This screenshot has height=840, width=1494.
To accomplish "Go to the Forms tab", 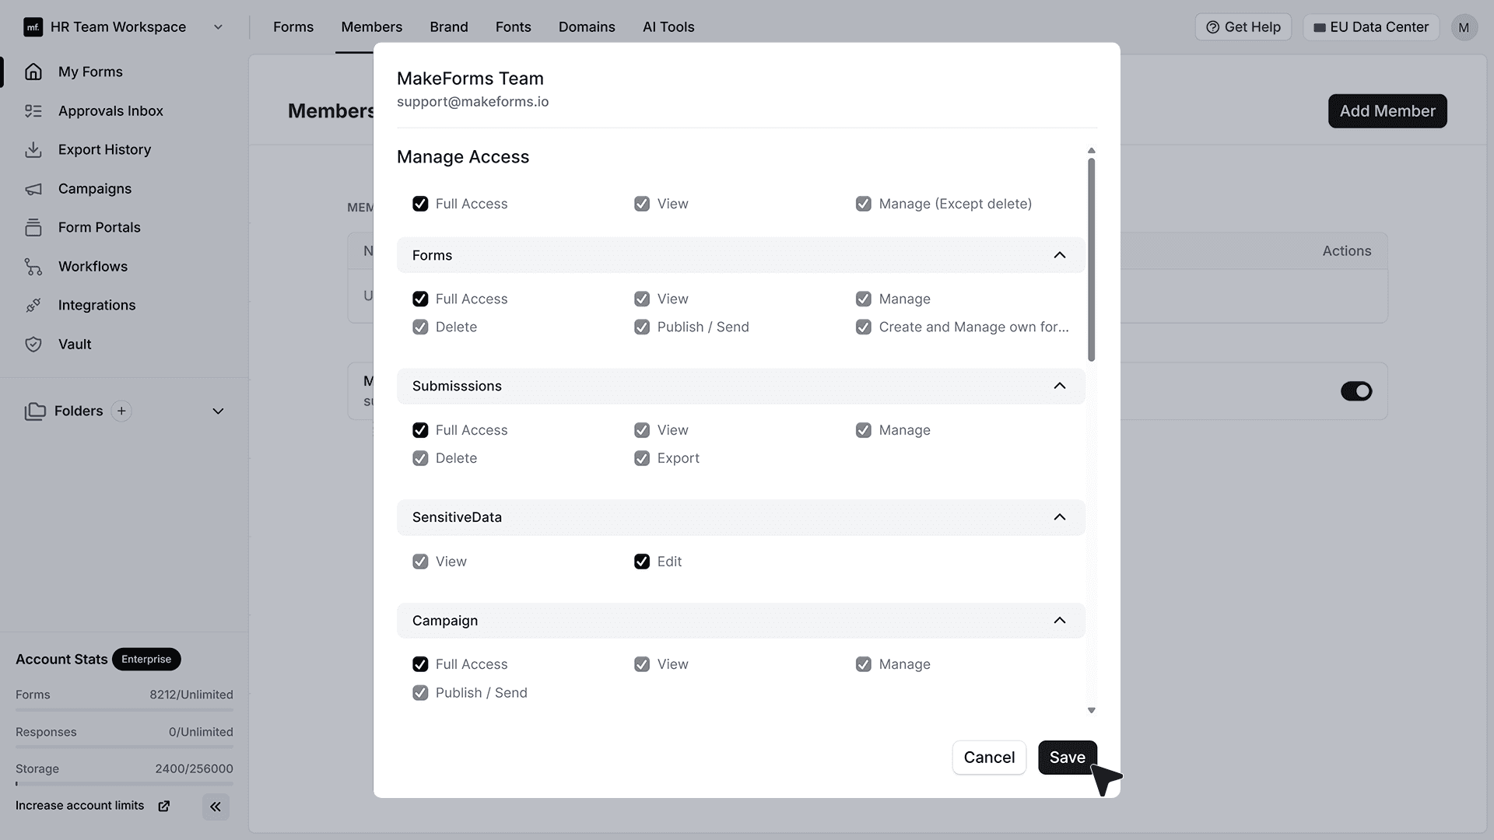I will [x=293, y=27].
